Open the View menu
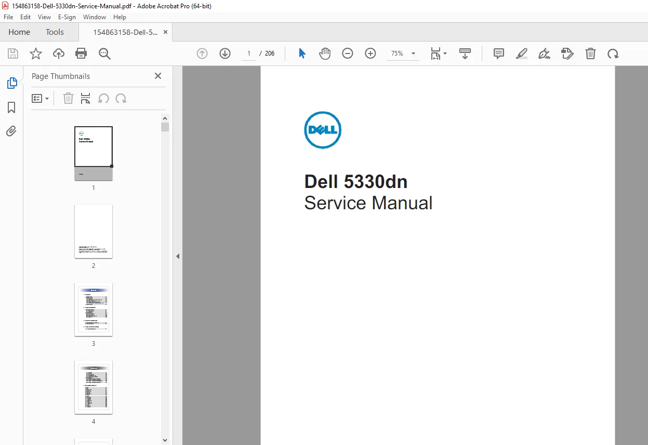Screen dimensions: 648x445 tap(44, 17)
